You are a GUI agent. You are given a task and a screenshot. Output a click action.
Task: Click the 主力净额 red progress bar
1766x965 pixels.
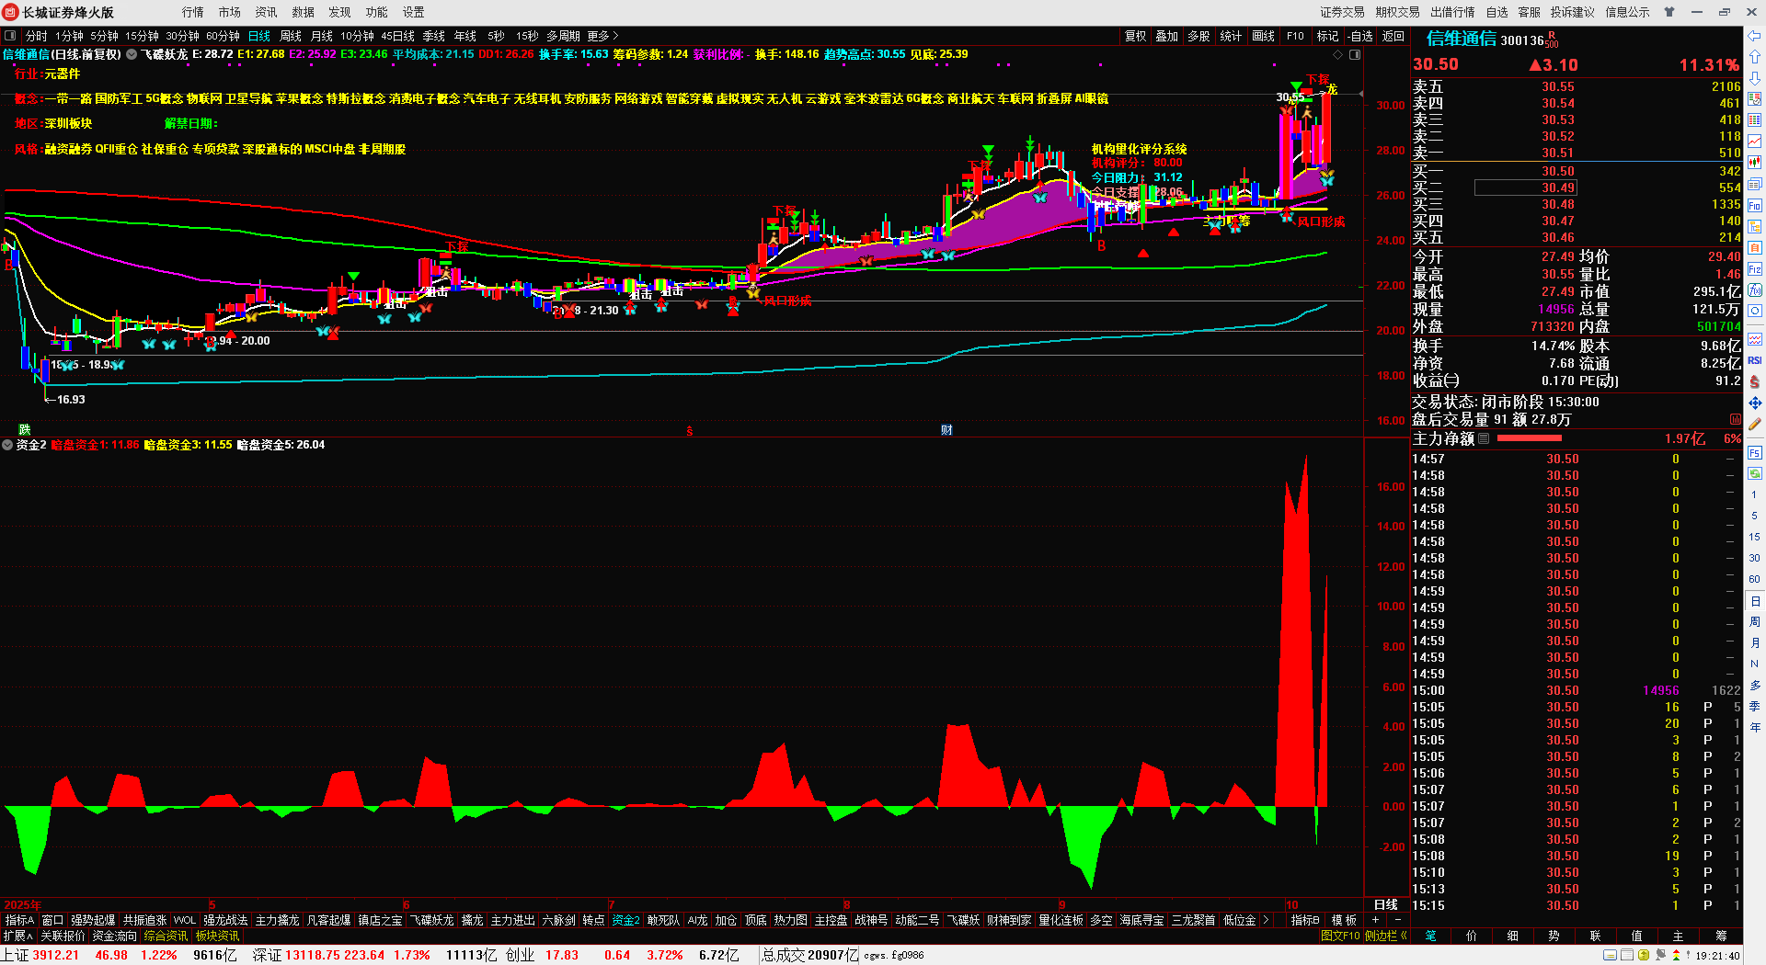pos(1530,438)
